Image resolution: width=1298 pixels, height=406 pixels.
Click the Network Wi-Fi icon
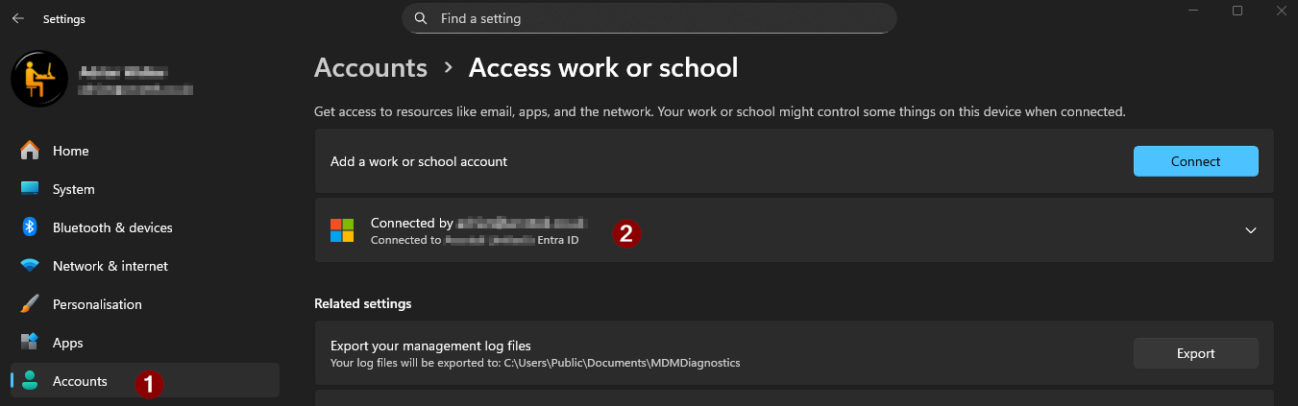[30, 266]
